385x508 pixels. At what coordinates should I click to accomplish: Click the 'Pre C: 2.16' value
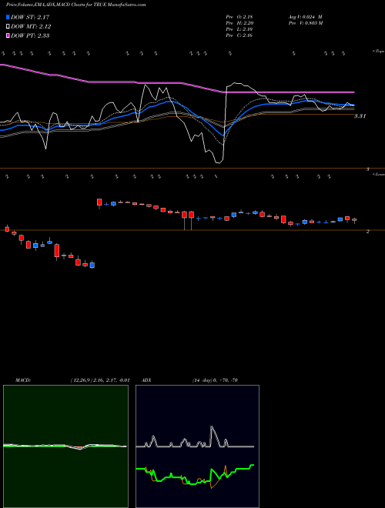239,35
